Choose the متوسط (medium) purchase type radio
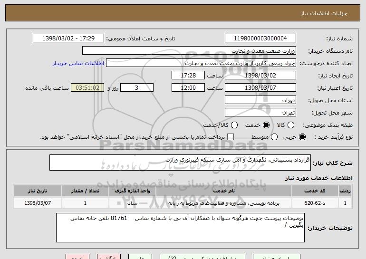The width and height of the screenshot is (366, 259). tap(274, 137)
